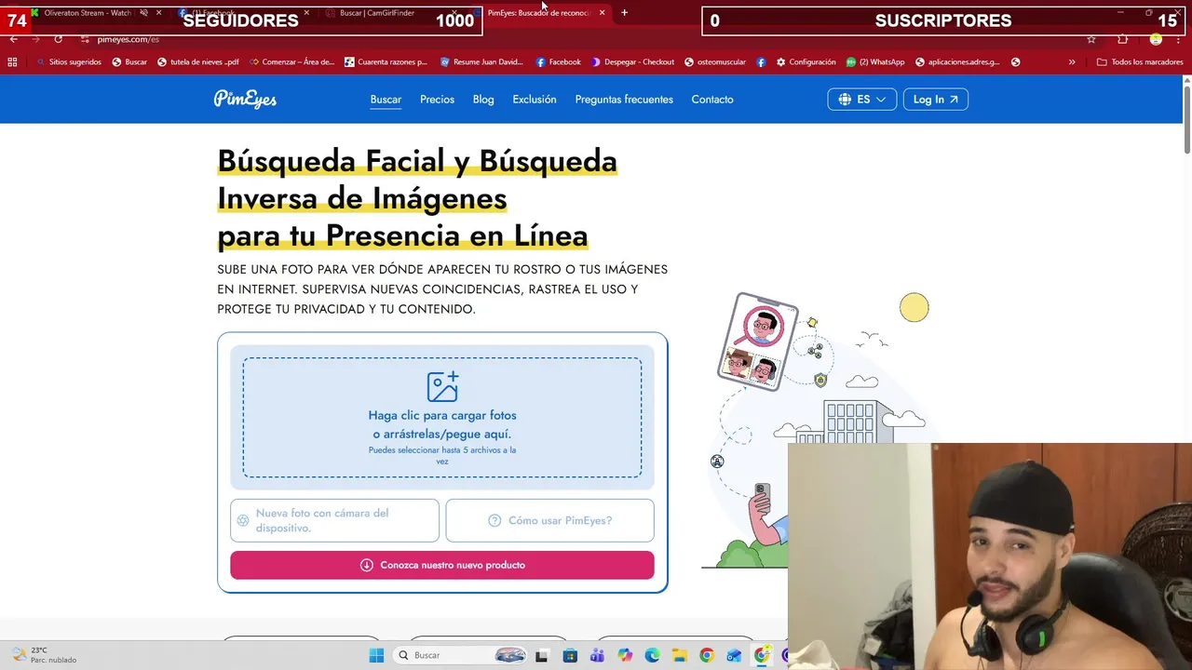1192x670 pixels.
Task: Close the PimEyes browser tab
Action: (x=602, y=12)
